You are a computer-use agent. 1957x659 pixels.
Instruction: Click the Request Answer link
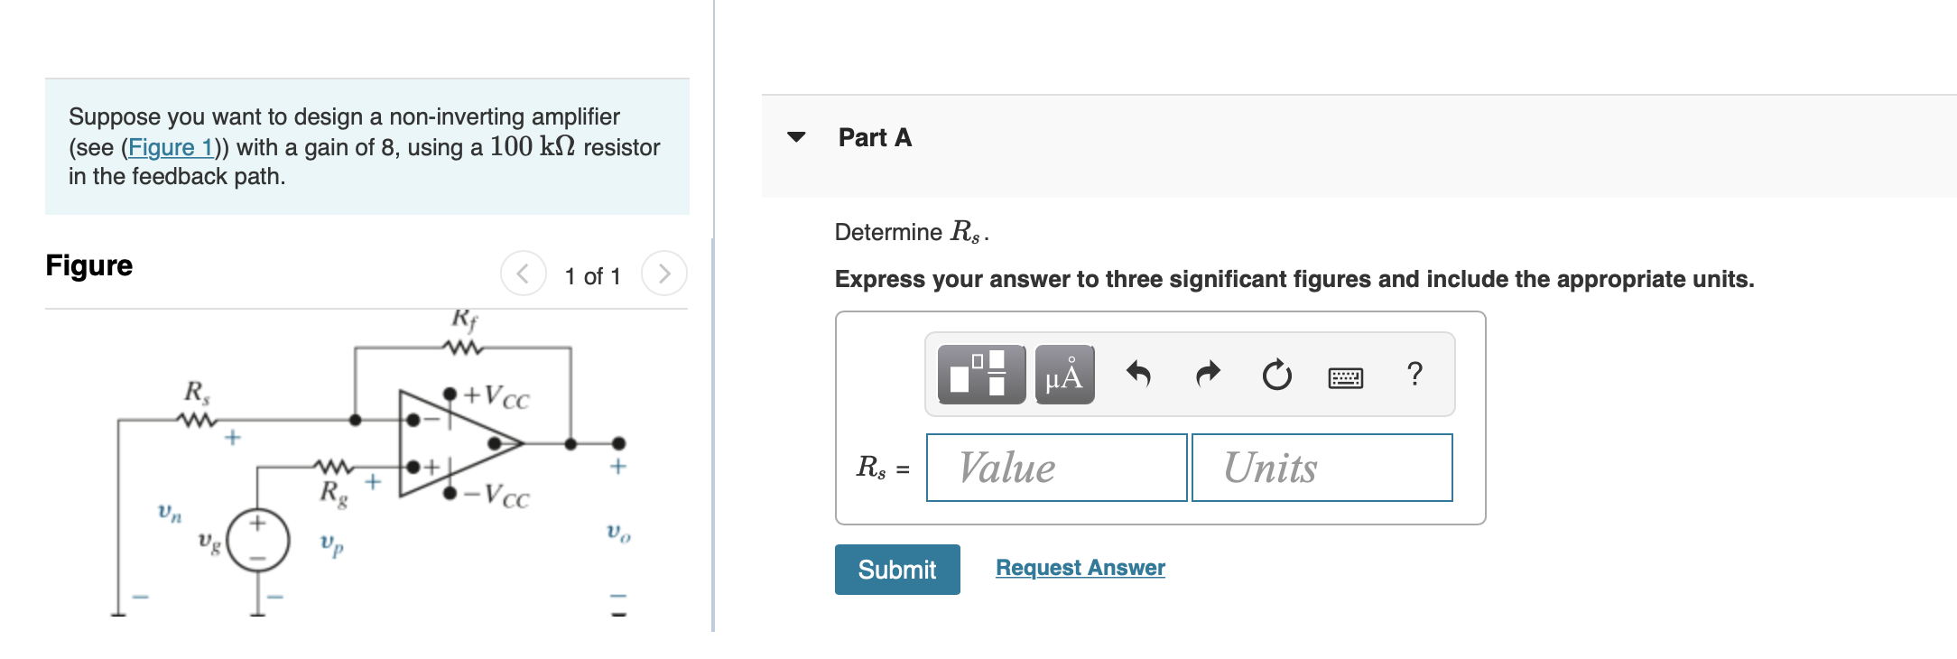[1080, 568]
